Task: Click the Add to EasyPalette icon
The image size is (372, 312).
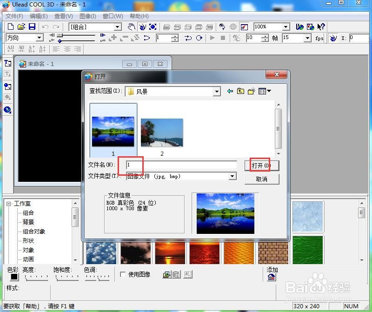Action: click(x=272, y=277)
